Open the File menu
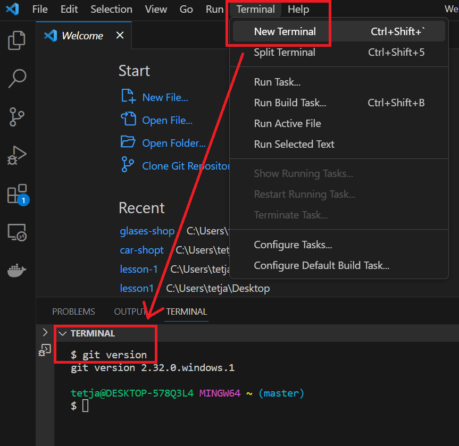This screenshot has height=446, width=459. pyautogui.click(x=40, y=10)
